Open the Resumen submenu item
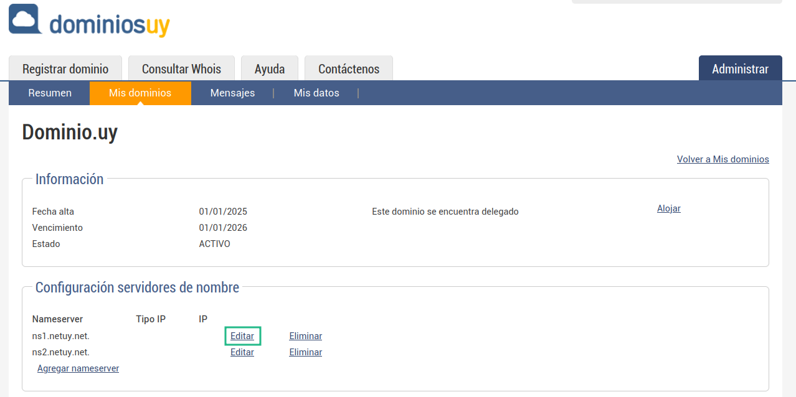The width and height of the screenshot is (796, 397). [x=50, y=93]
